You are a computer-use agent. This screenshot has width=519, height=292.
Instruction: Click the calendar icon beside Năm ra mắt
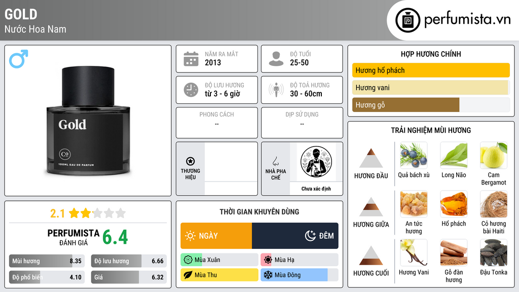191,59
